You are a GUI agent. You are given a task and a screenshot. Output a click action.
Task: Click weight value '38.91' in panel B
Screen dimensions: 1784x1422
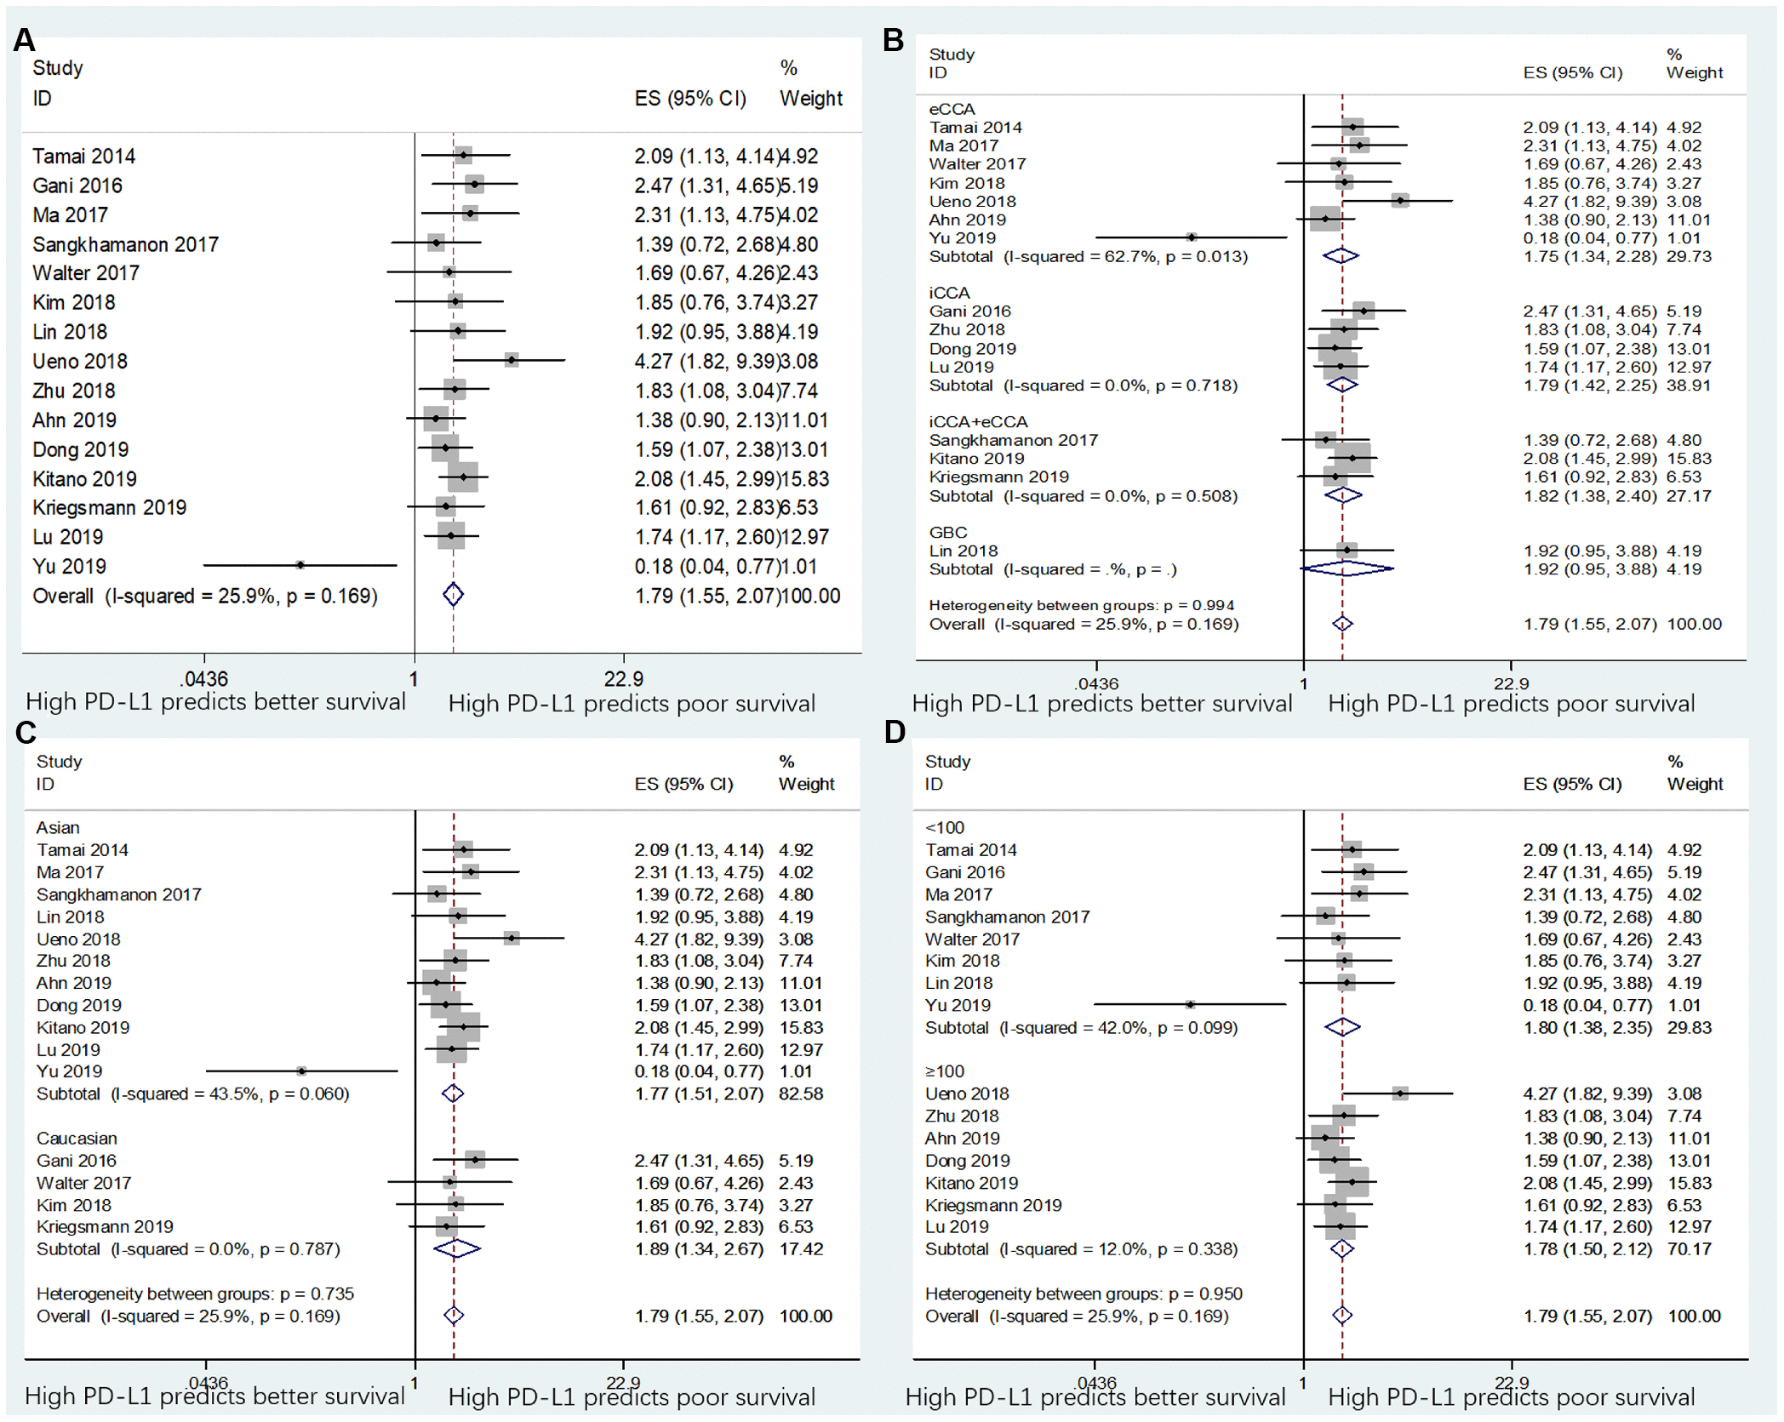pyautogui.click(x=1689, y=385)
